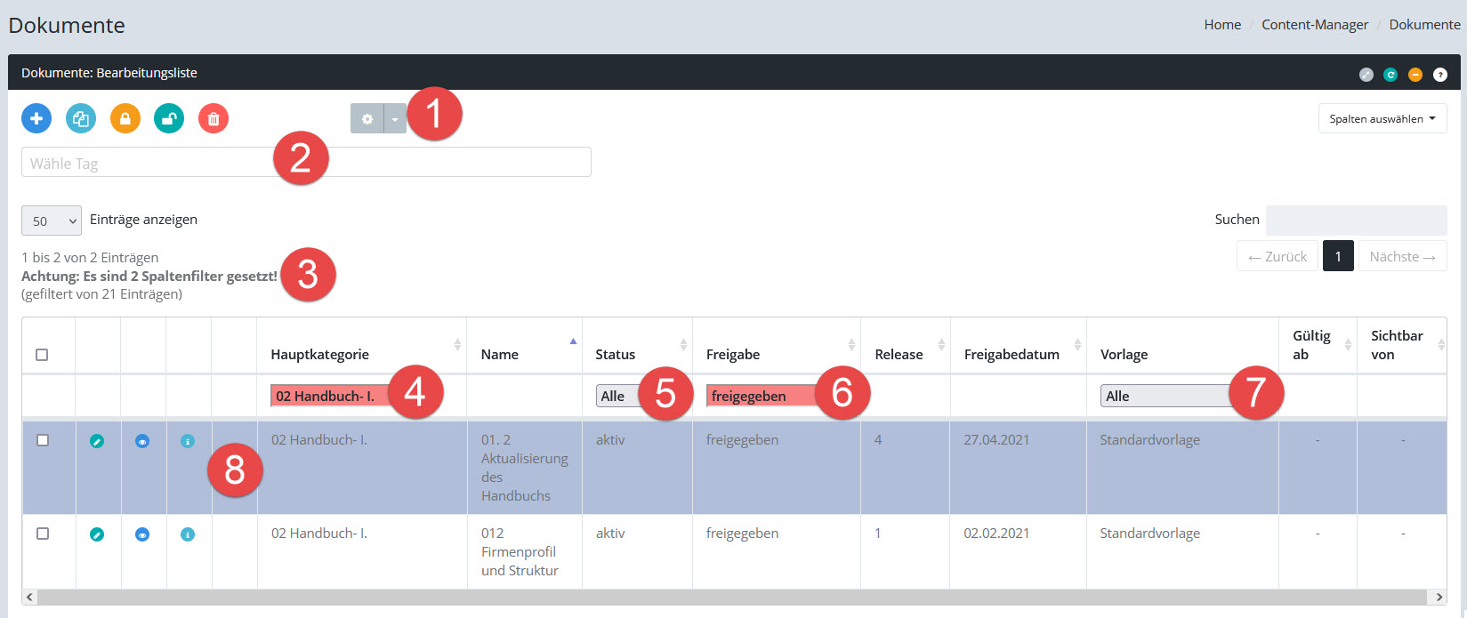Click the red trash delete icon

[x=214, y=118]
